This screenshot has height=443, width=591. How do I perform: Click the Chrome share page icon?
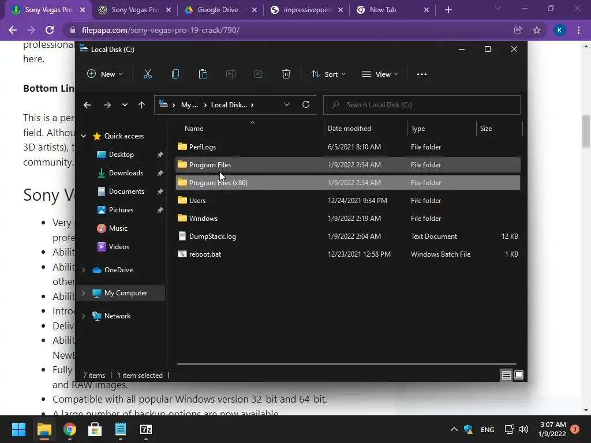(518, 30)
